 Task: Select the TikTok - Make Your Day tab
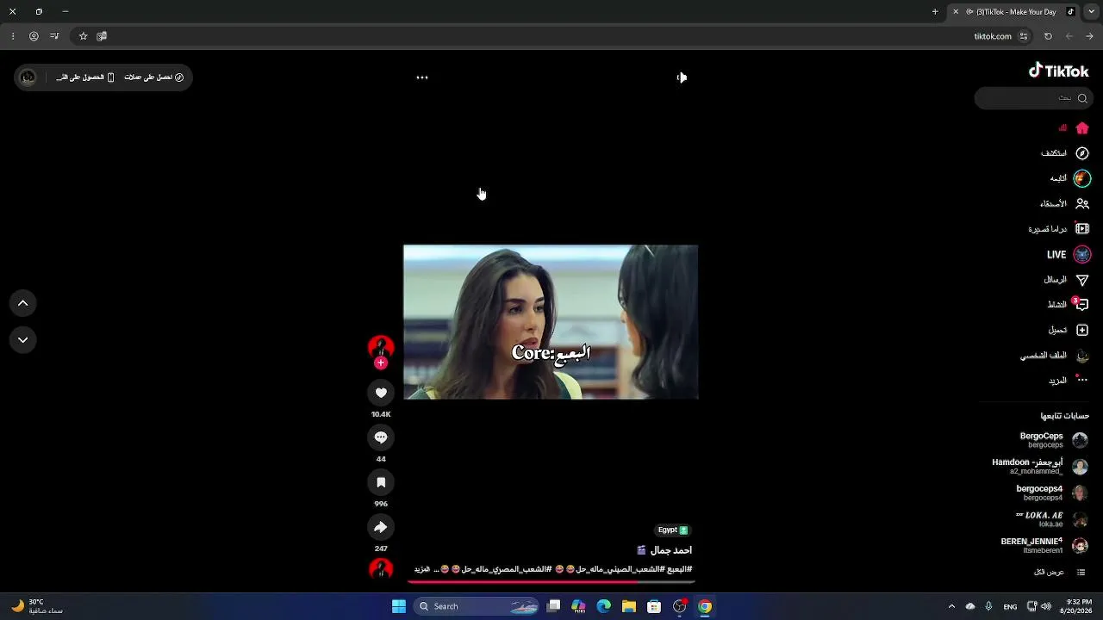coord(1013,12)
